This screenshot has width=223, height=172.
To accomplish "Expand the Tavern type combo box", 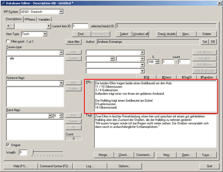I will pyautogui.click(x=61, y=53).
